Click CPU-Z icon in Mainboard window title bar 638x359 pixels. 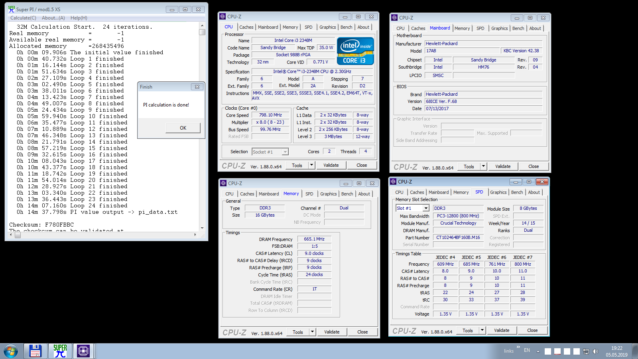[394, 18]
